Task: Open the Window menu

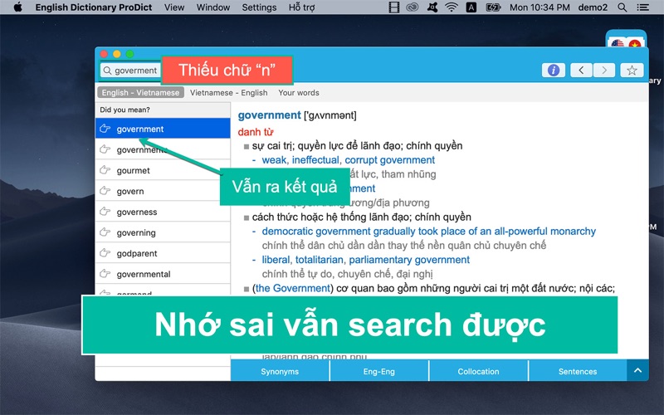Action: pos(213,7)
